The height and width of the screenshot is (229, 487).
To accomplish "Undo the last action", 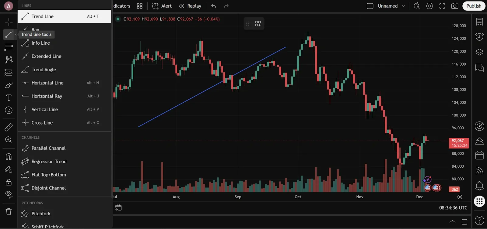I will (214, 6).
